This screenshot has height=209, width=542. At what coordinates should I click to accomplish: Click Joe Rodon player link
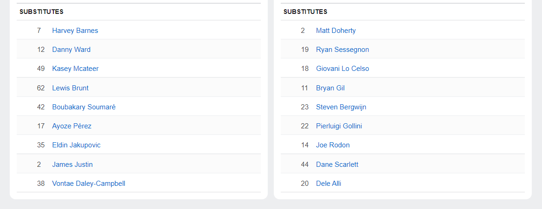[x=333, y=145]
